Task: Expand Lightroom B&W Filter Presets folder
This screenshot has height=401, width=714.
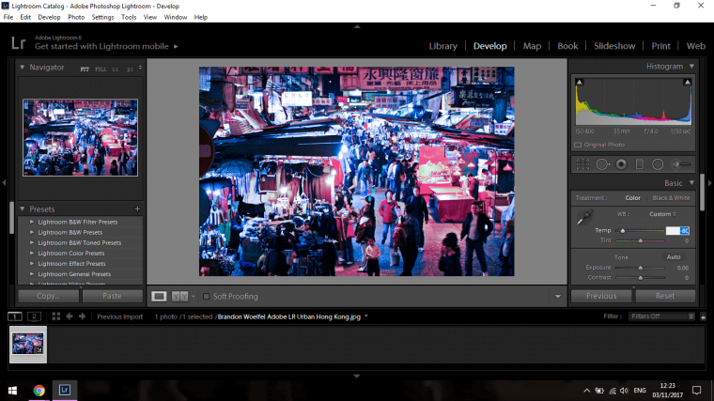Action: [31, 223]
